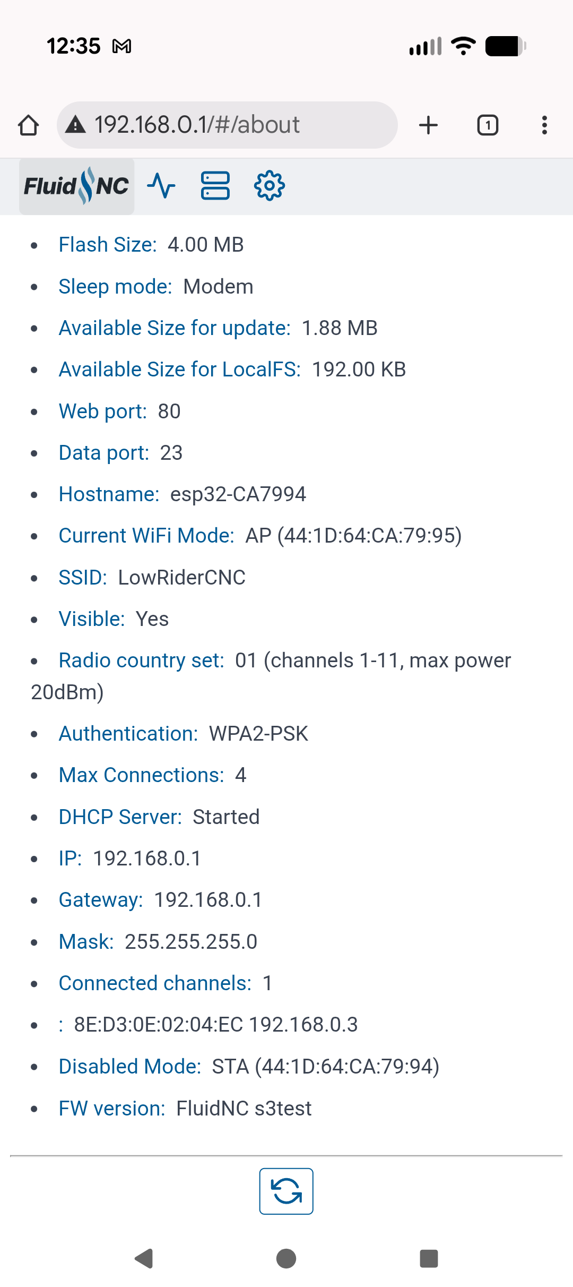Screen dimensions: 573x1287
Task: Tap the Flash Size label
Action: coord(108,245)
